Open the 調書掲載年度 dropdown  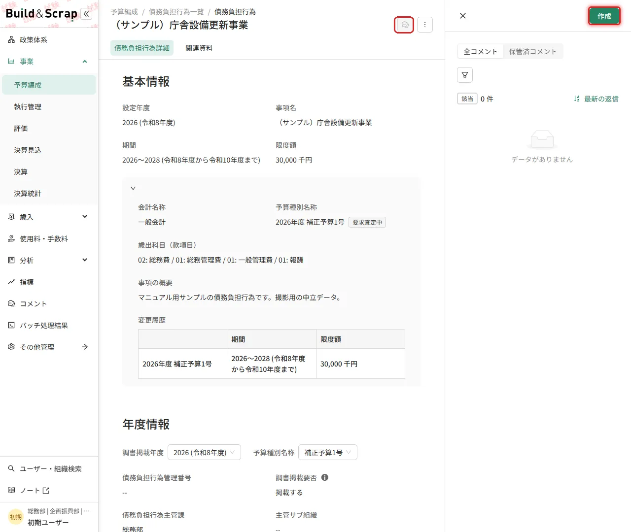coord(204,452)
